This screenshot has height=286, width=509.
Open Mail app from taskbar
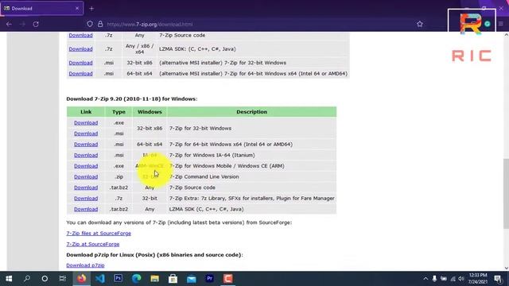point(191,279)
